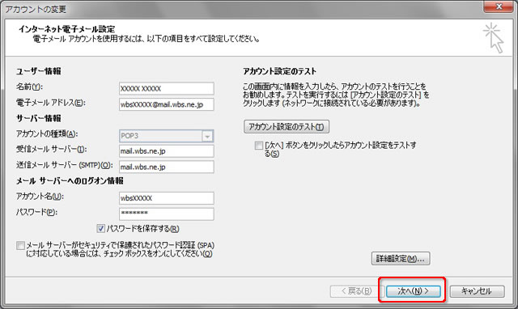Click the キャンセル button
The width and height of the screenshot is (518, 309).
coord(477,291)
